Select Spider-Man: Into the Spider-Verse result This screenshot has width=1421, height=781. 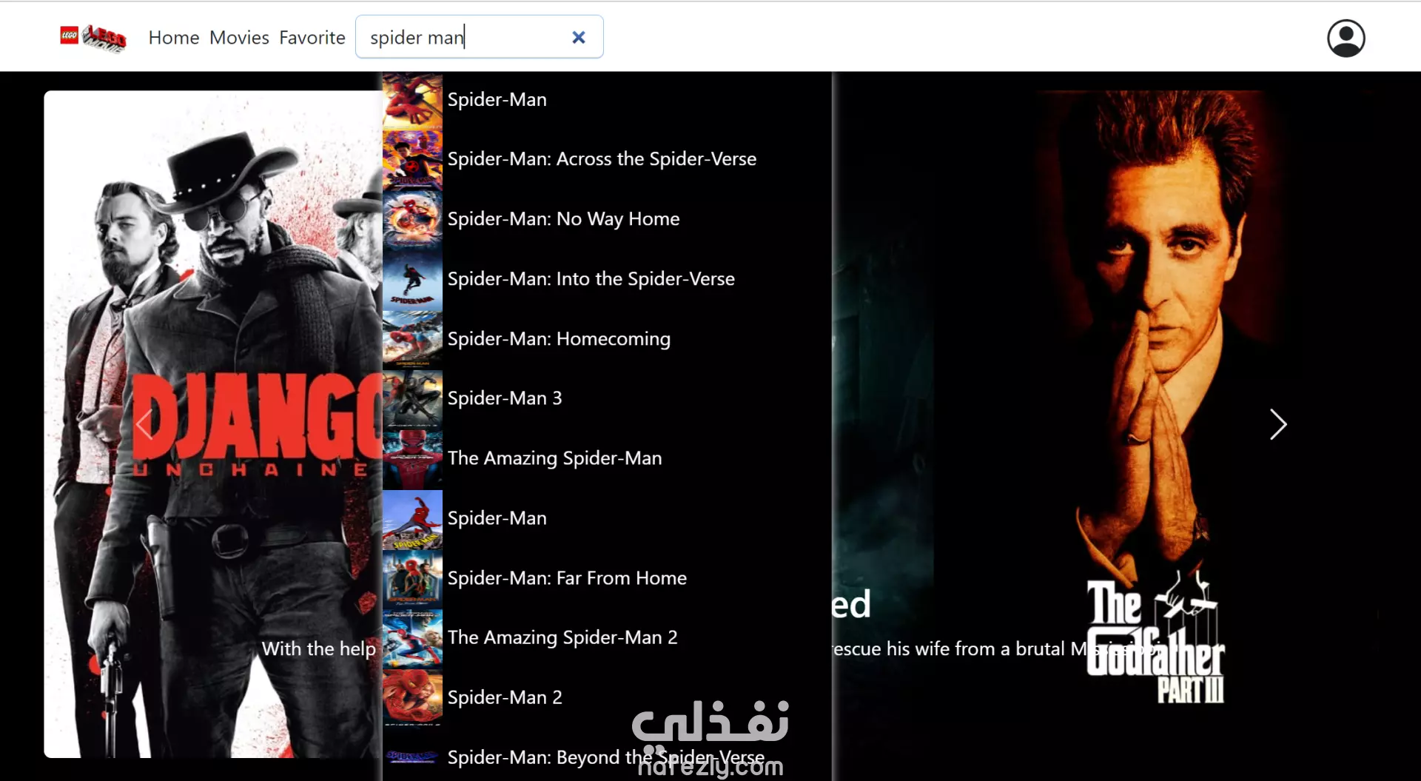point(607,279)
